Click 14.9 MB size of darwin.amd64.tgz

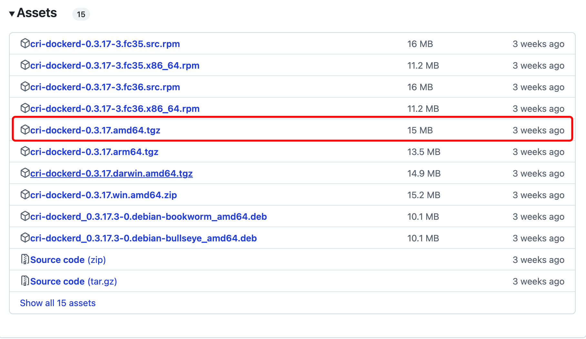(424, 173)
